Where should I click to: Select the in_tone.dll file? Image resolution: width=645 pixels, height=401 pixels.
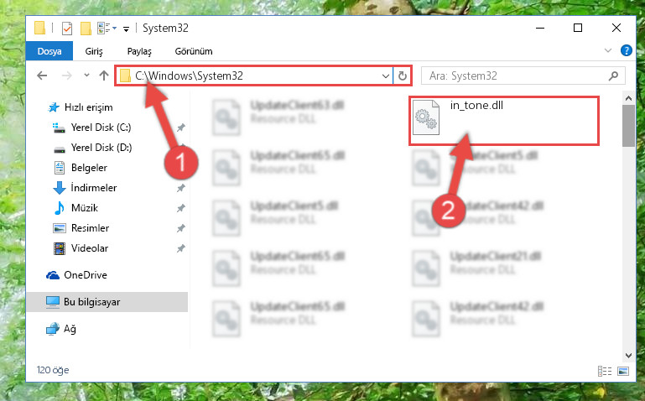pos(503,120)
